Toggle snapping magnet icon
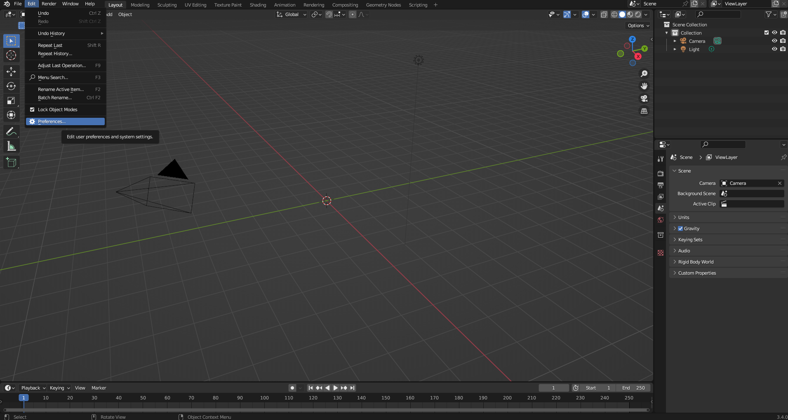 [x=329, y=14]
